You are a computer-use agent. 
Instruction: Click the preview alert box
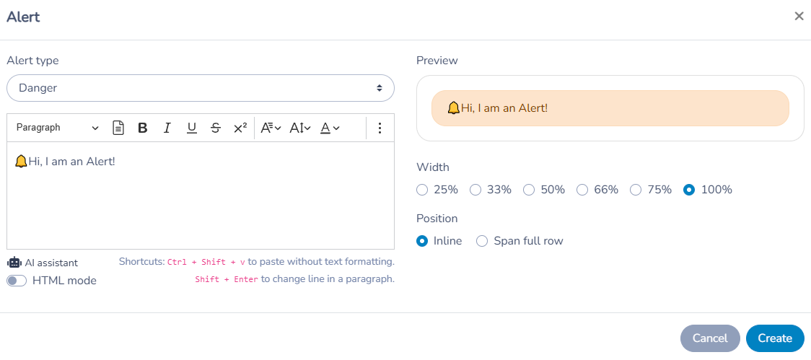pyautogui.click(x=610, y=108)
